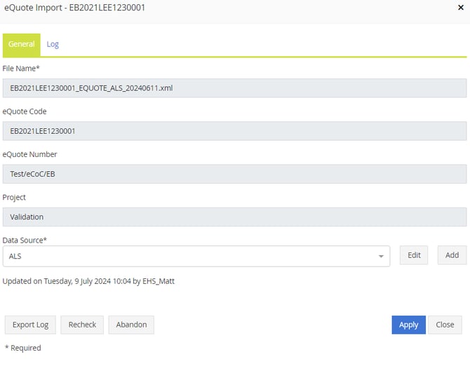Click the eQuote Number field
This screenshot has width=470, height=366.
tap(234, 174)
